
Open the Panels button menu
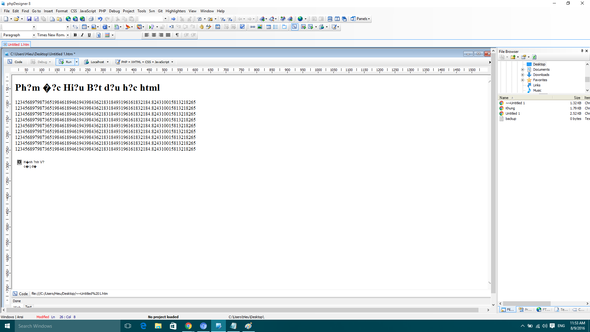[360, 19]
